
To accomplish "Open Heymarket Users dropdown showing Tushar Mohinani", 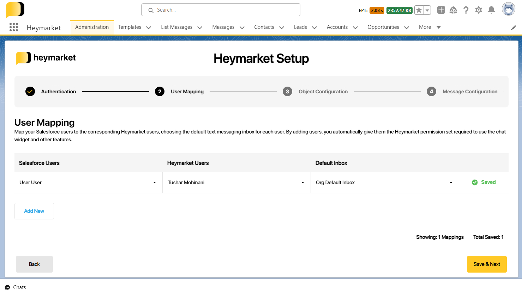I will [x=236, y=182].
